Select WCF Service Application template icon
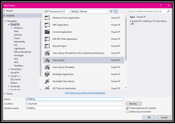The height and width of the screenshot is (124, 175). [x=47, y=88]
